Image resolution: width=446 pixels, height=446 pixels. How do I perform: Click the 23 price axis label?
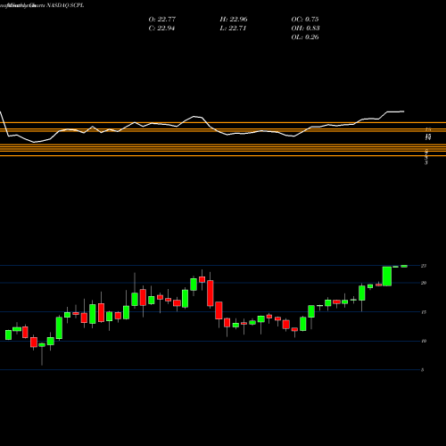click(x=424, y=266)
